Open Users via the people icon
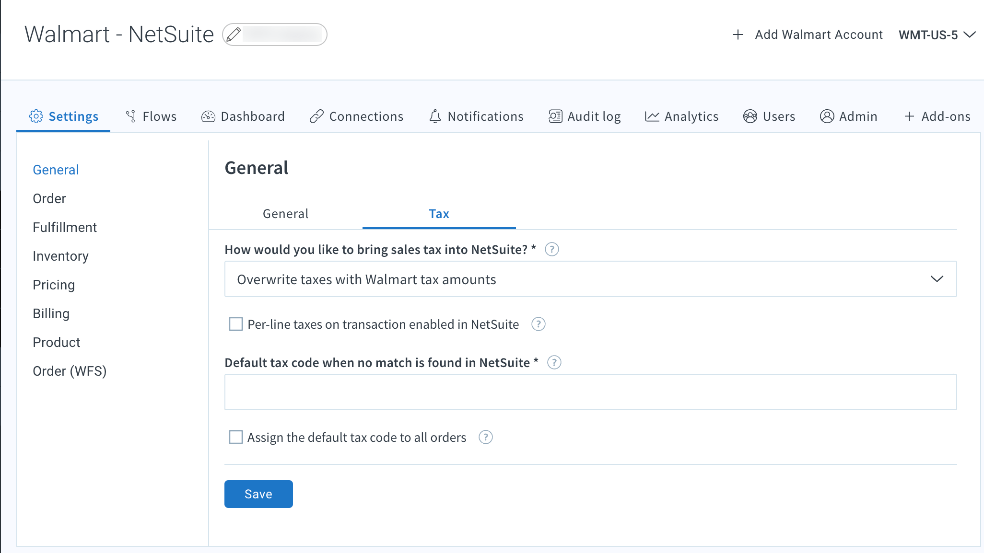The height and width of the screenshot is (553, 984). pyautogui.click(x=750, y=116)
